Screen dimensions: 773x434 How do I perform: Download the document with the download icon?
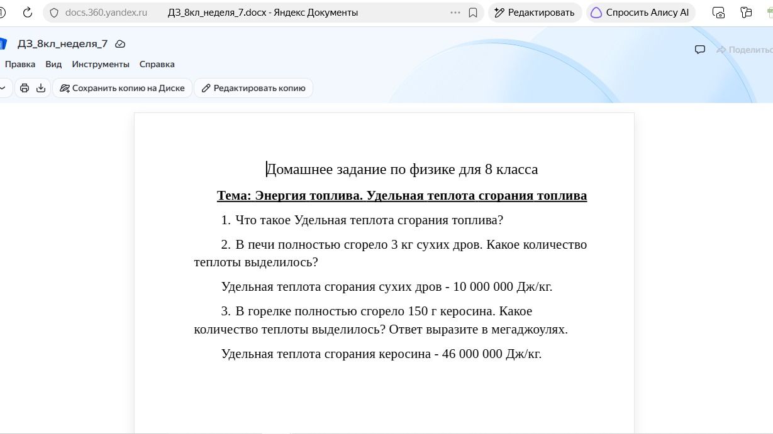[41, 88]
